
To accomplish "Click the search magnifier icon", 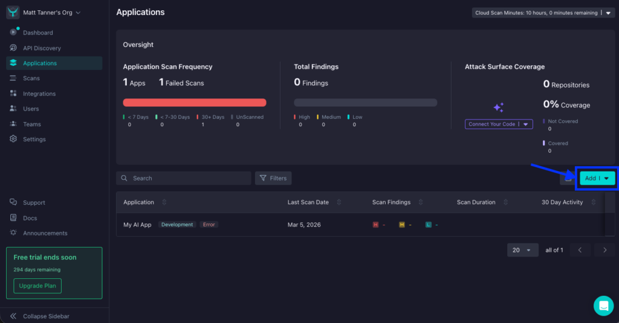I will (125, 178).
